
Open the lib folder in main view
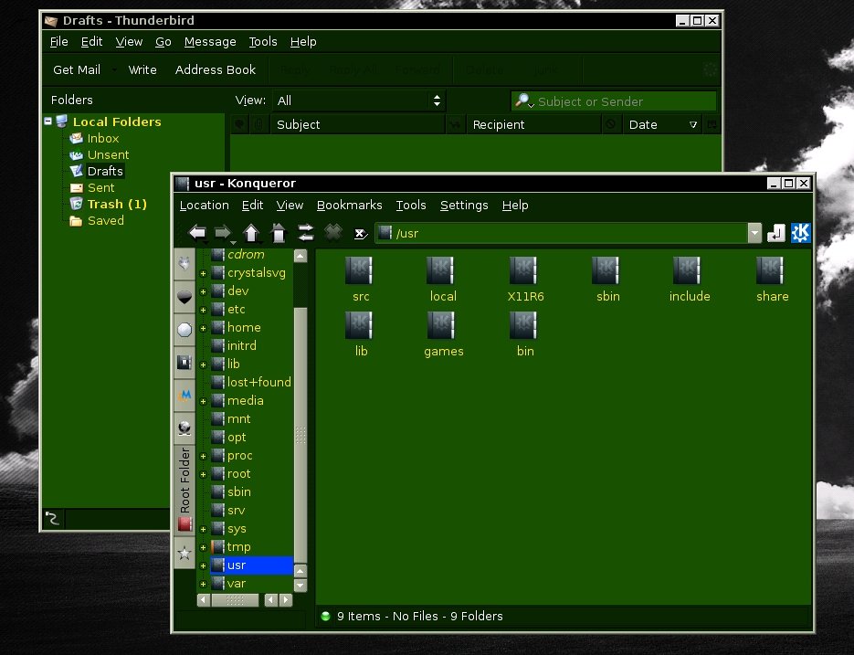(x=359, y=325)
